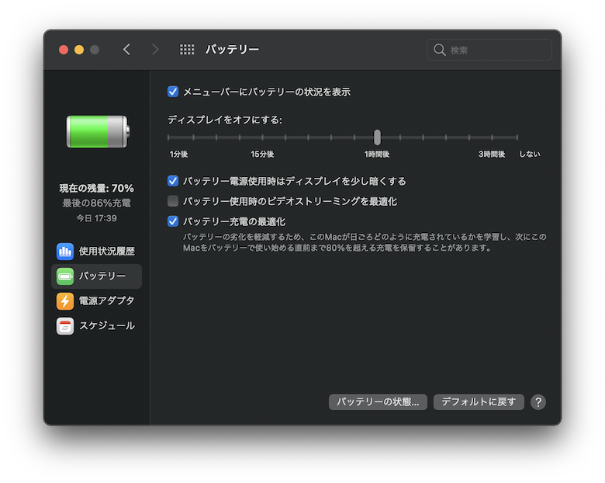Go forward with the right chevron
The width and height of the screenshot is (605, 483).
(155, 50)
